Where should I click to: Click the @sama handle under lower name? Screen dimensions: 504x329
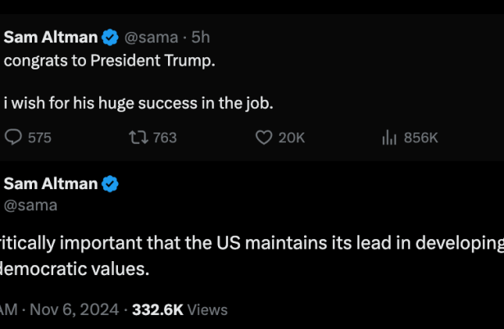coord(30,205)
